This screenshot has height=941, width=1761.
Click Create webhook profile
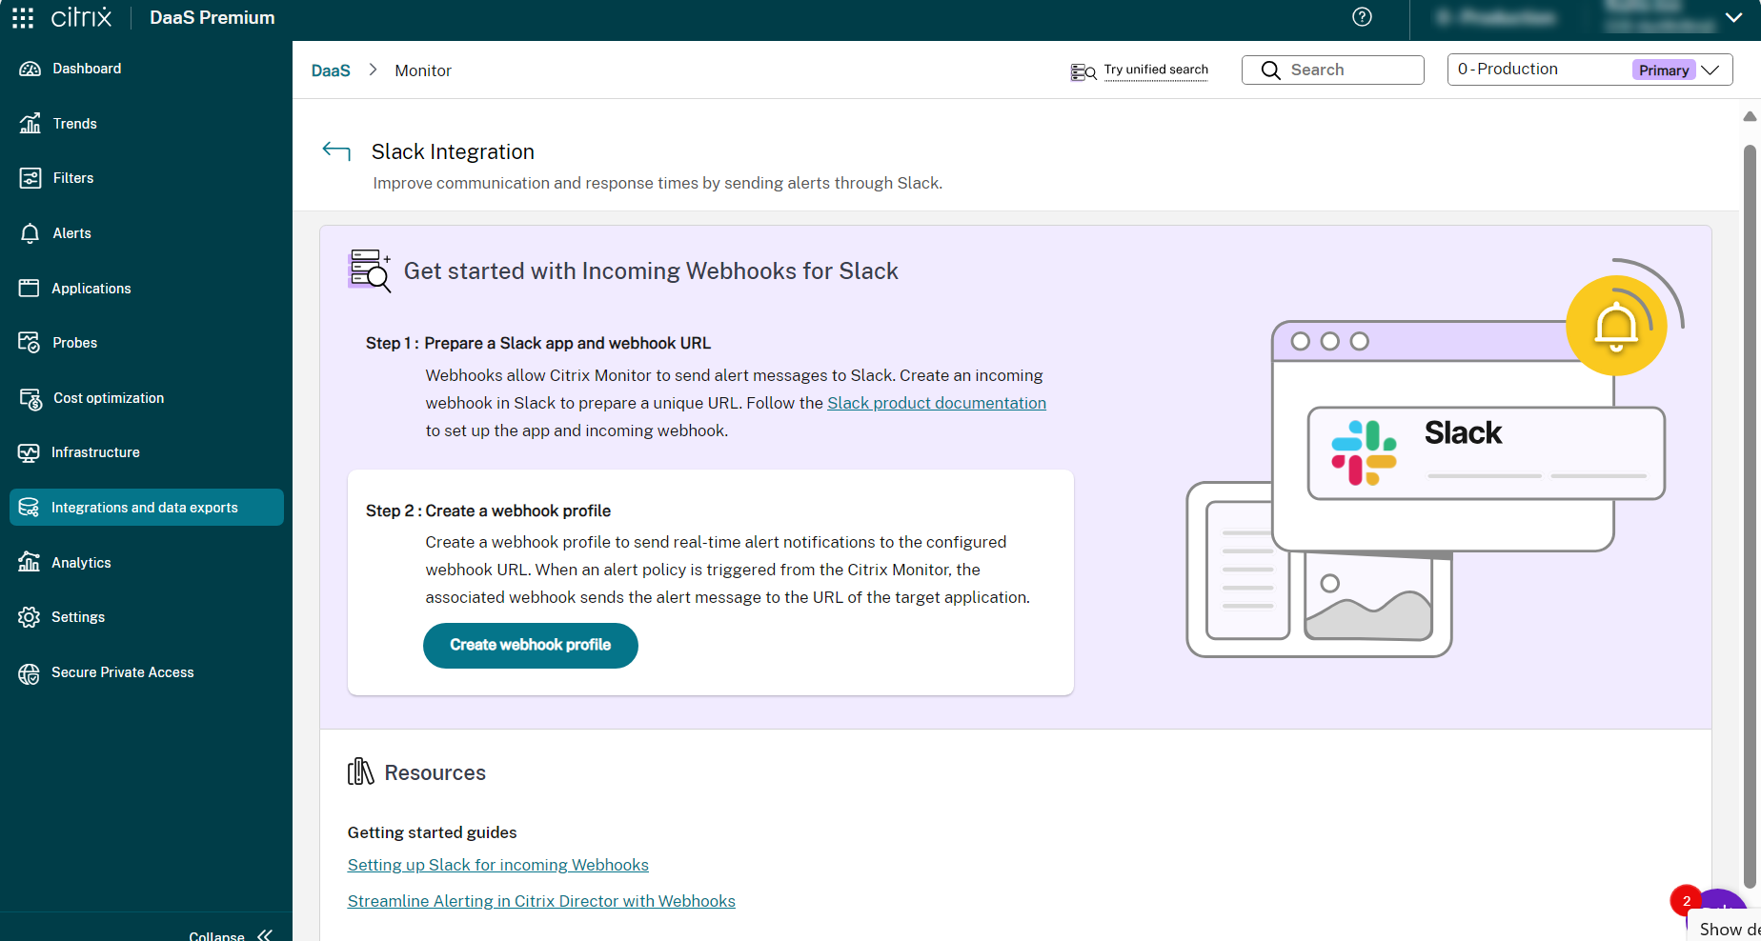tap(530, 645)
